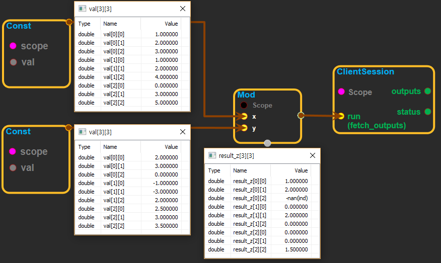This screenshot has height=263, width=441.
Task: Click the val port on bottom Const node
Action: click(x=13, y=168)
